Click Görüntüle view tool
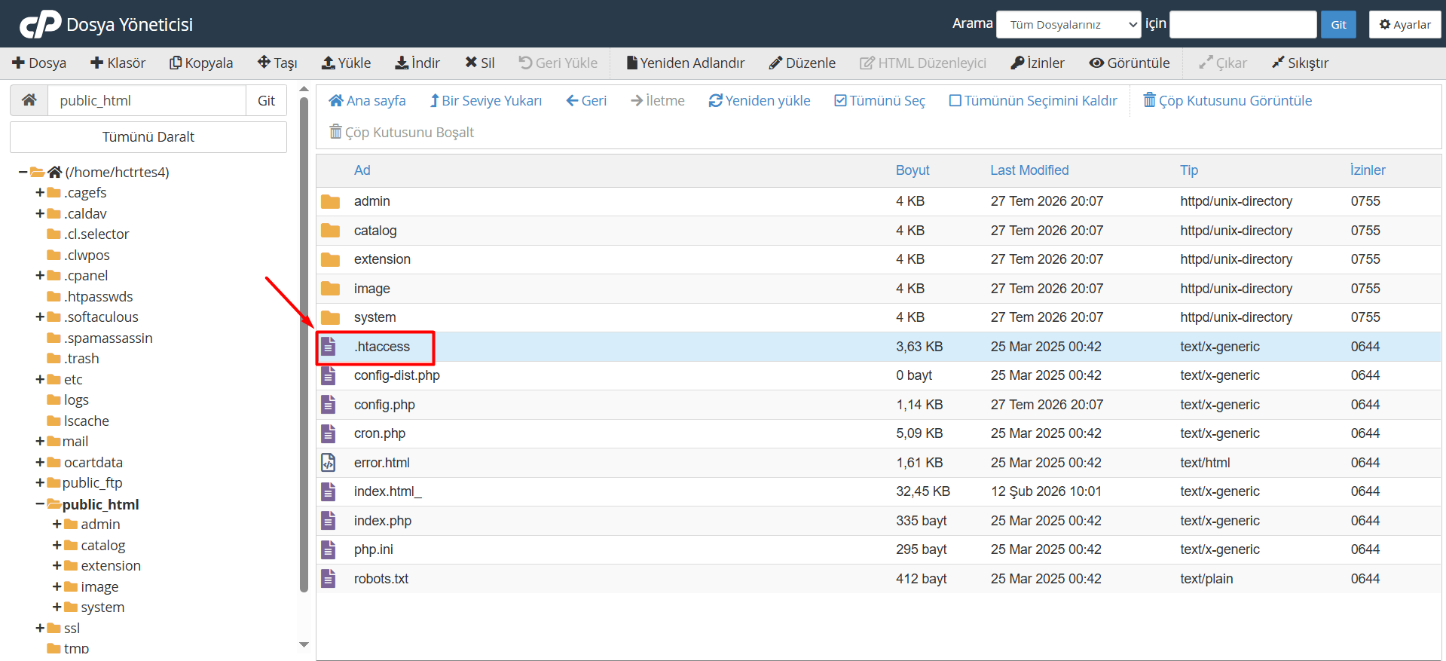Screen dimensions: 1446x661 (x=1130, y=63)
